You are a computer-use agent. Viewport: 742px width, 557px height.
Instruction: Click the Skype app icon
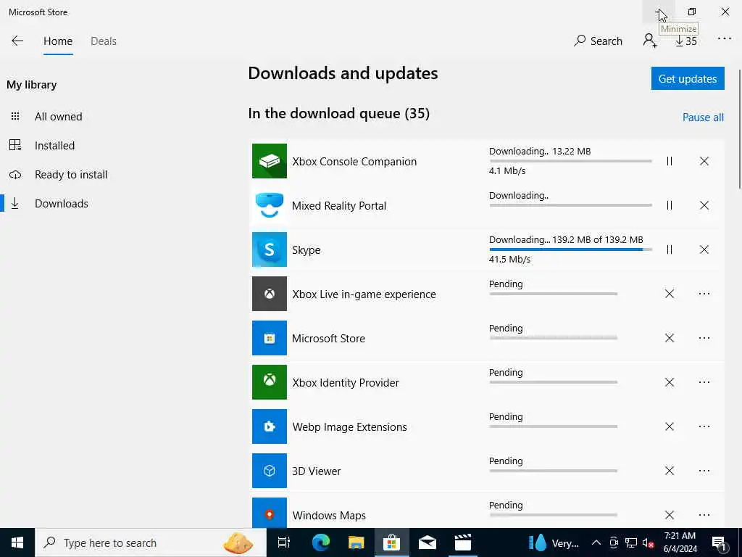270,249
